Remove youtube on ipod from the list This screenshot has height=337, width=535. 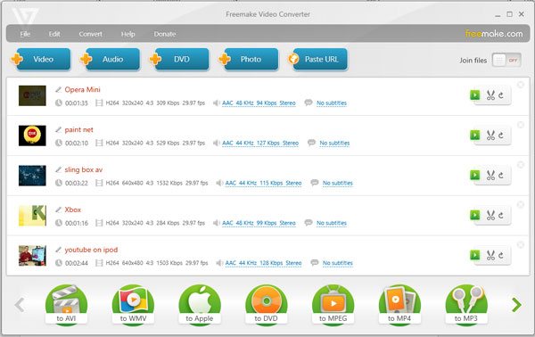521,245
